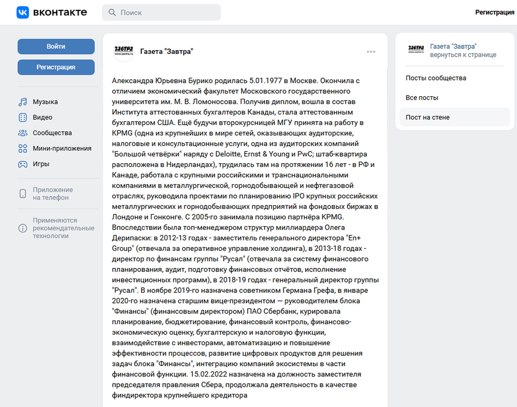The image size is (517, 407).
Task: Click the Игры gamepad icon
Action: pyautogui.click(x=23, y=164)
